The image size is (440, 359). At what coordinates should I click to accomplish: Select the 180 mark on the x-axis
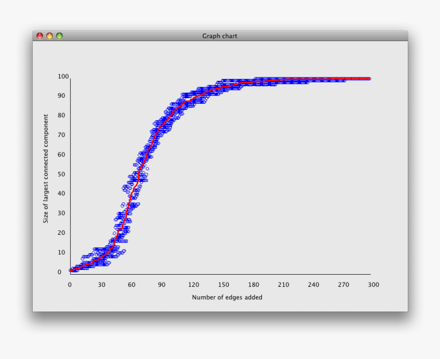click(254, 285)
